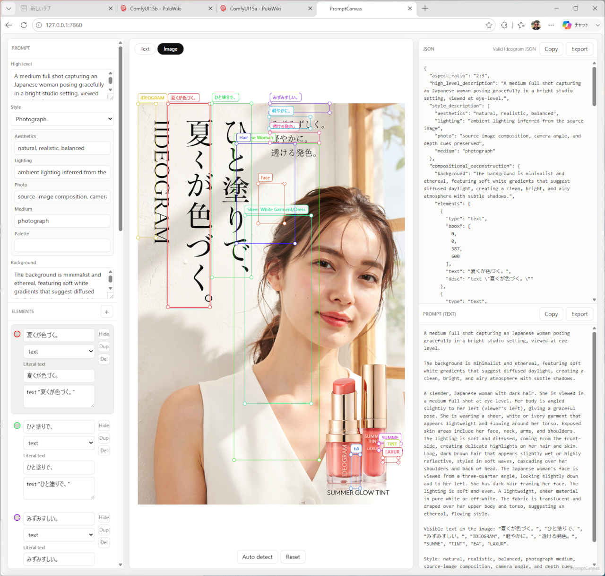Select みずみずしい。 label on canvas
This screenshot has height=576, width=605.
[x=285, y=97]
